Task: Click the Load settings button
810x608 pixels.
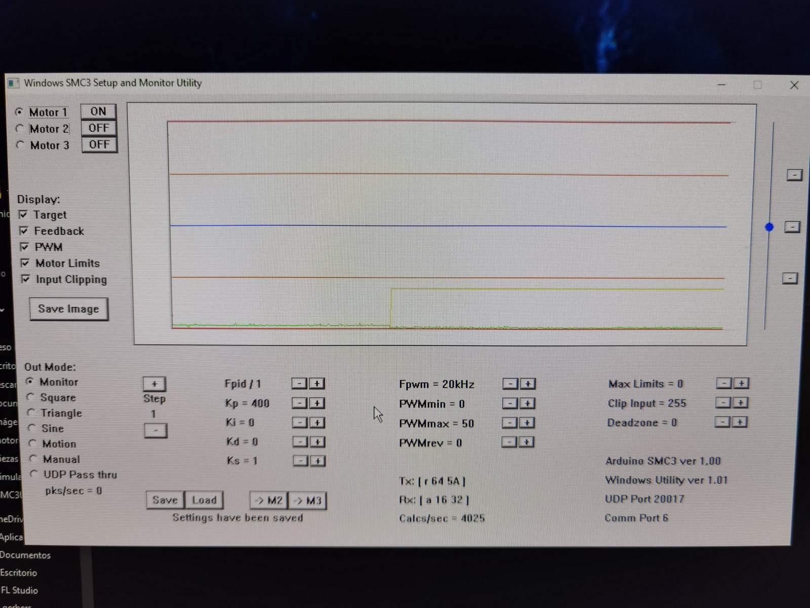Action: point(204,500)
